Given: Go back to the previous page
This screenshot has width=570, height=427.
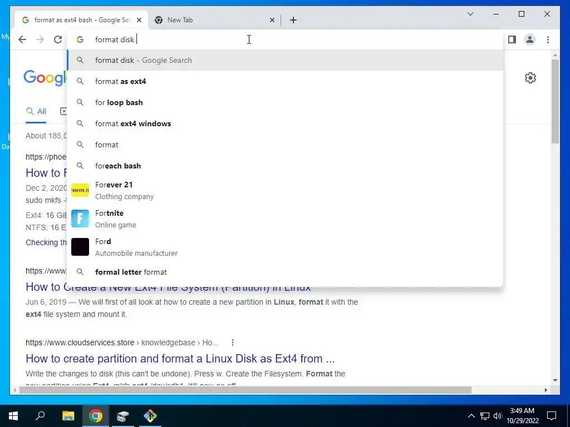Looking at the screenshot, I should [22, 39].
